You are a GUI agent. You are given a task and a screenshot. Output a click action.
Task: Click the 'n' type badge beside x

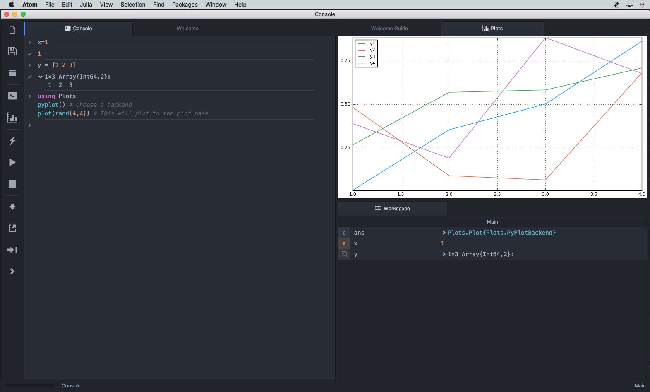(x=344, y=243)
